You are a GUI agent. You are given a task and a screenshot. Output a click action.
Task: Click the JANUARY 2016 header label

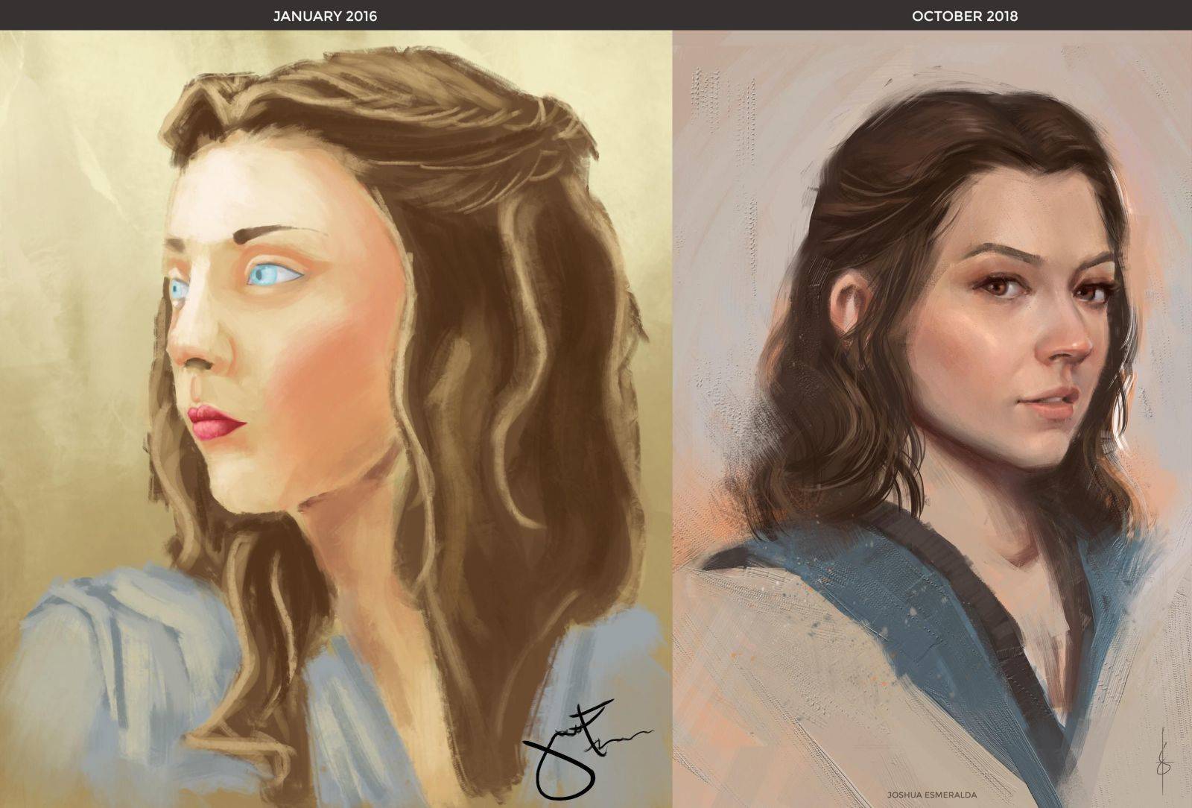pos(325,16)
